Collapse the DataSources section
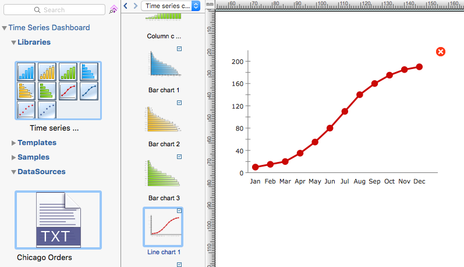The height and width of the screenshot is (267, 464). pos(13,172)
